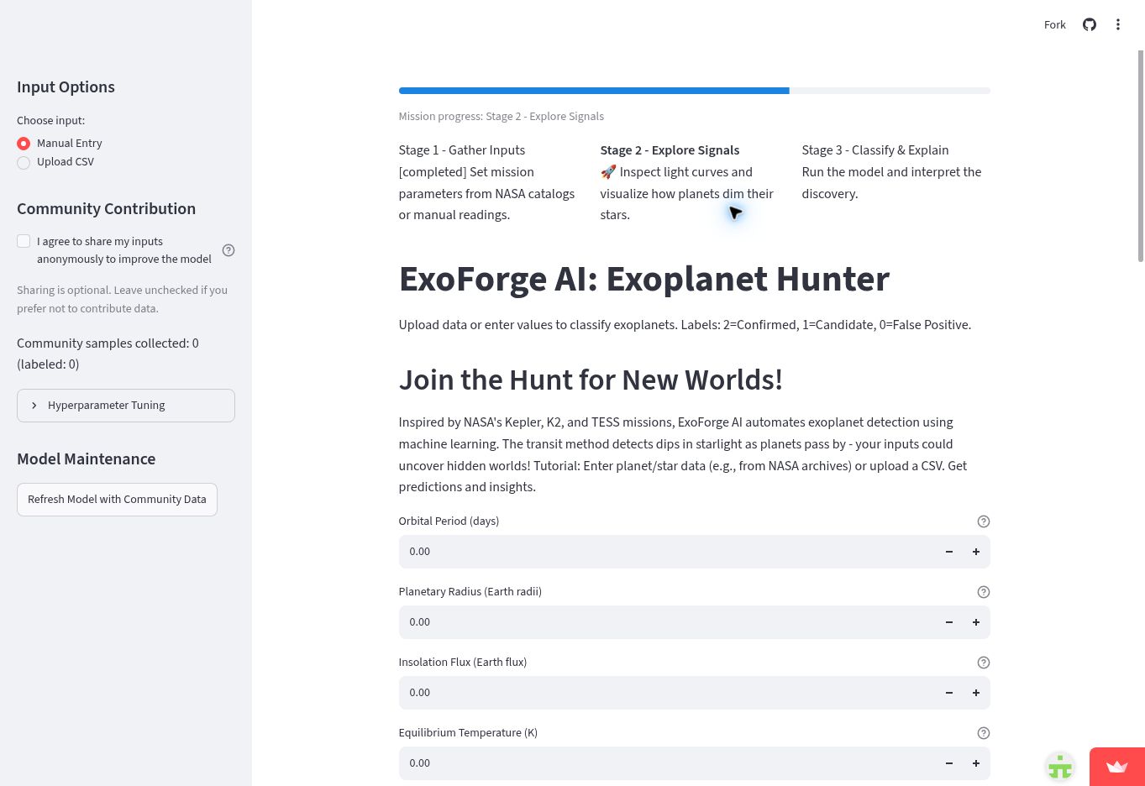Click the Insolation Flux input field
1145x786 pixels.
pos(667,693)
